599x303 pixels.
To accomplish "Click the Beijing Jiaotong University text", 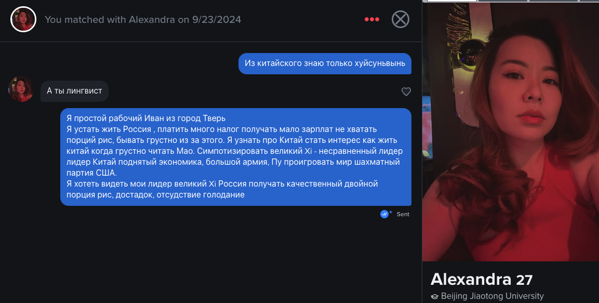I will pyautogui.click(x=492, y=296).
